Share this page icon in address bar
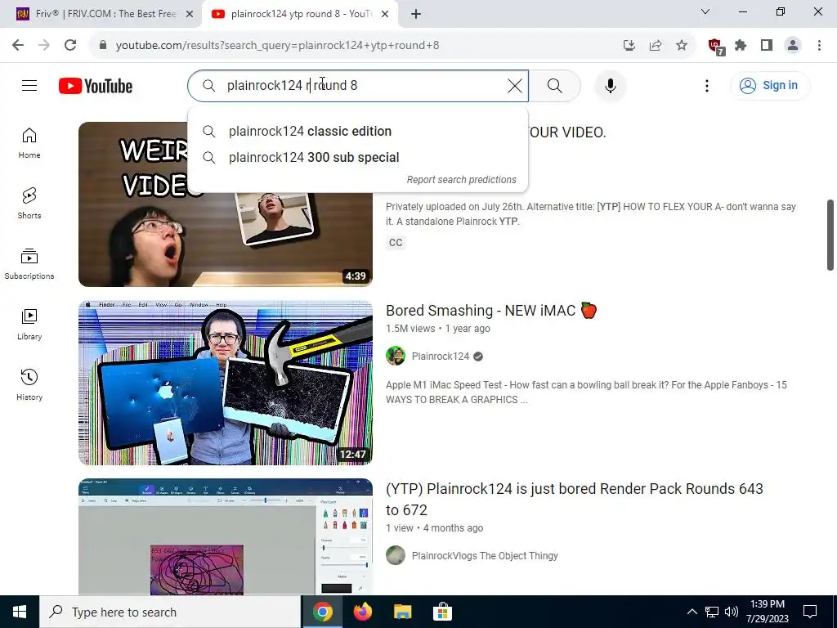Image resolution: width=837 pixels, height=628 pixels. [x=656, y=46]
